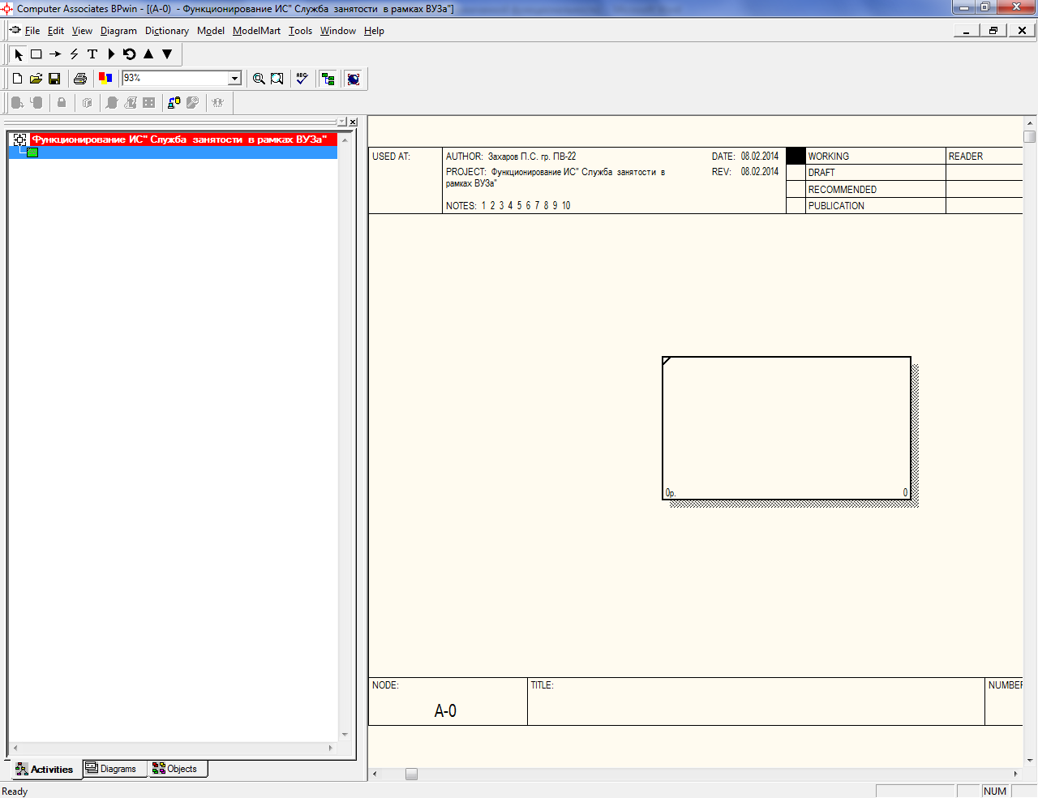This screenshot has height=798, width=1038.
Task: Open the View menu
Action: click(x=82, y=31)
